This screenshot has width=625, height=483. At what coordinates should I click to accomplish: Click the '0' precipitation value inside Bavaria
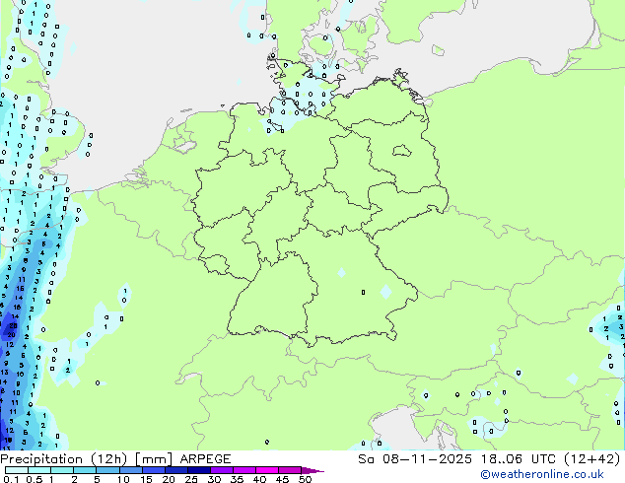(x=363, y=292)
